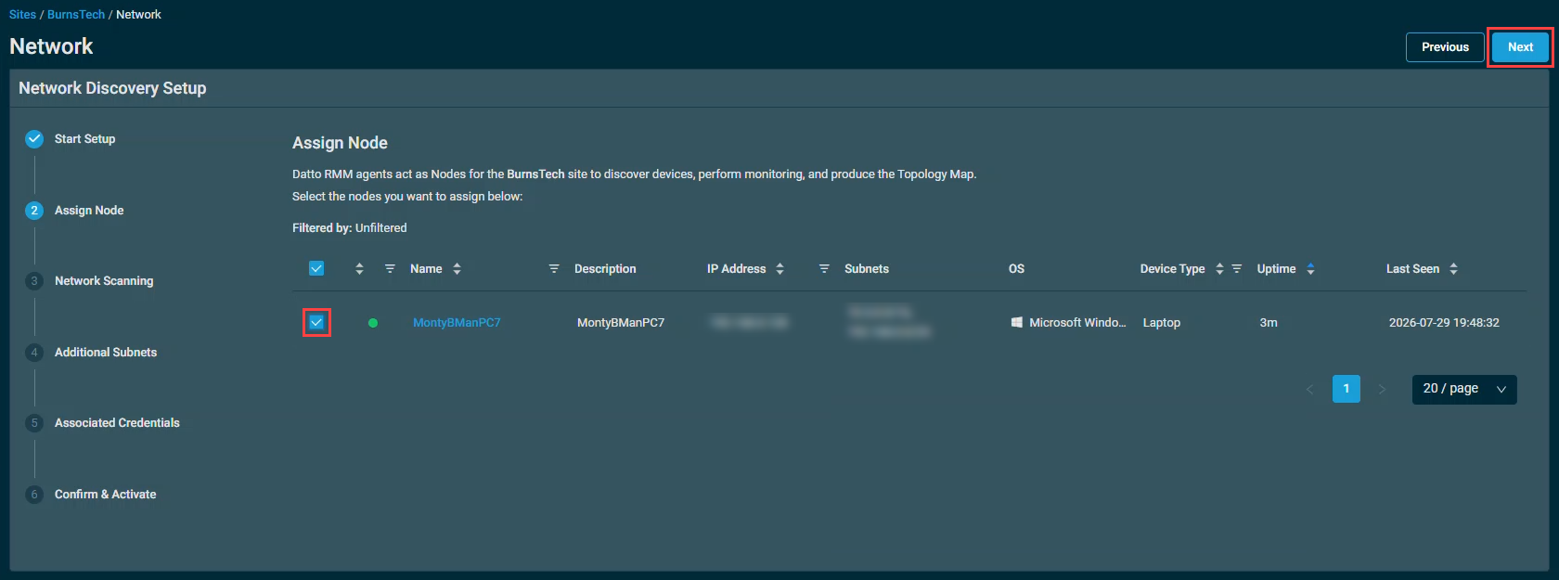Image resolution: width=1559 pixels, height=580 pixels.
Task: Sort the Name column
Action: tap(457, 269)
